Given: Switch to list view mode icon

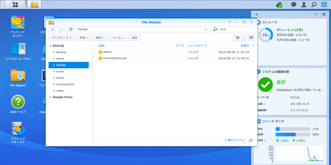Looking at the screenshot, I should 237,38.
